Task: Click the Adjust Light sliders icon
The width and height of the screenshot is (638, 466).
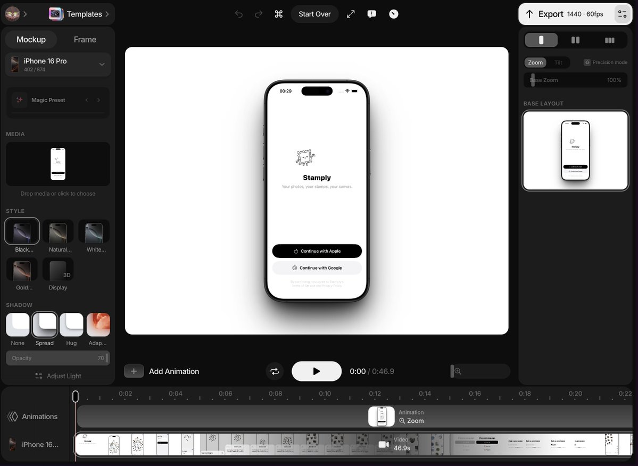Action: pyautogui.click(x=39, y=376)
